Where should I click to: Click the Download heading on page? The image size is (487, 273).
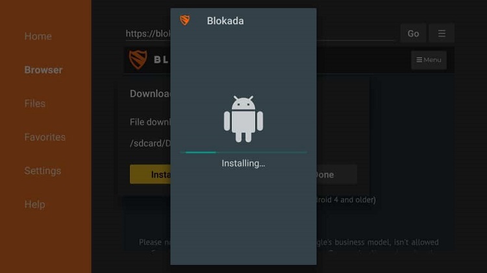click(151, 93)
